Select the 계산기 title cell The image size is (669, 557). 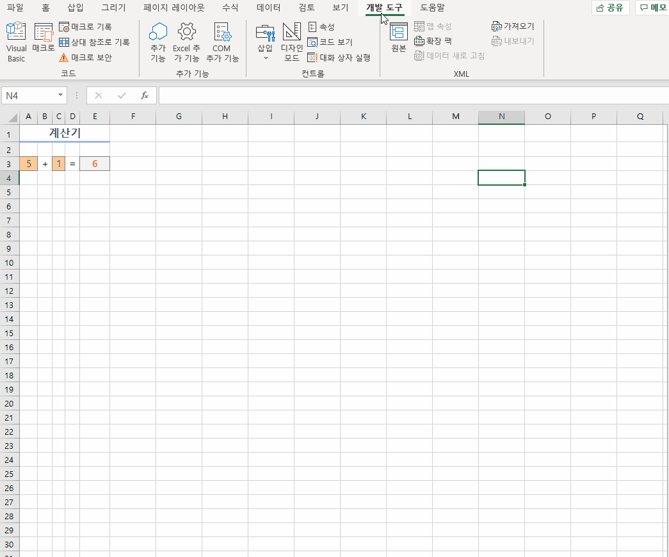65,133
